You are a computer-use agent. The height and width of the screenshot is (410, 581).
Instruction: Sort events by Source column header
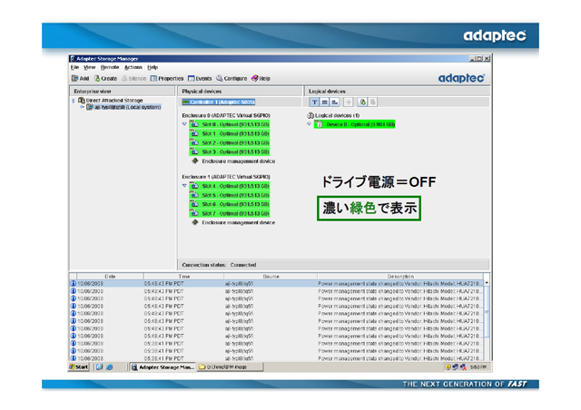[x=271, y=277]
